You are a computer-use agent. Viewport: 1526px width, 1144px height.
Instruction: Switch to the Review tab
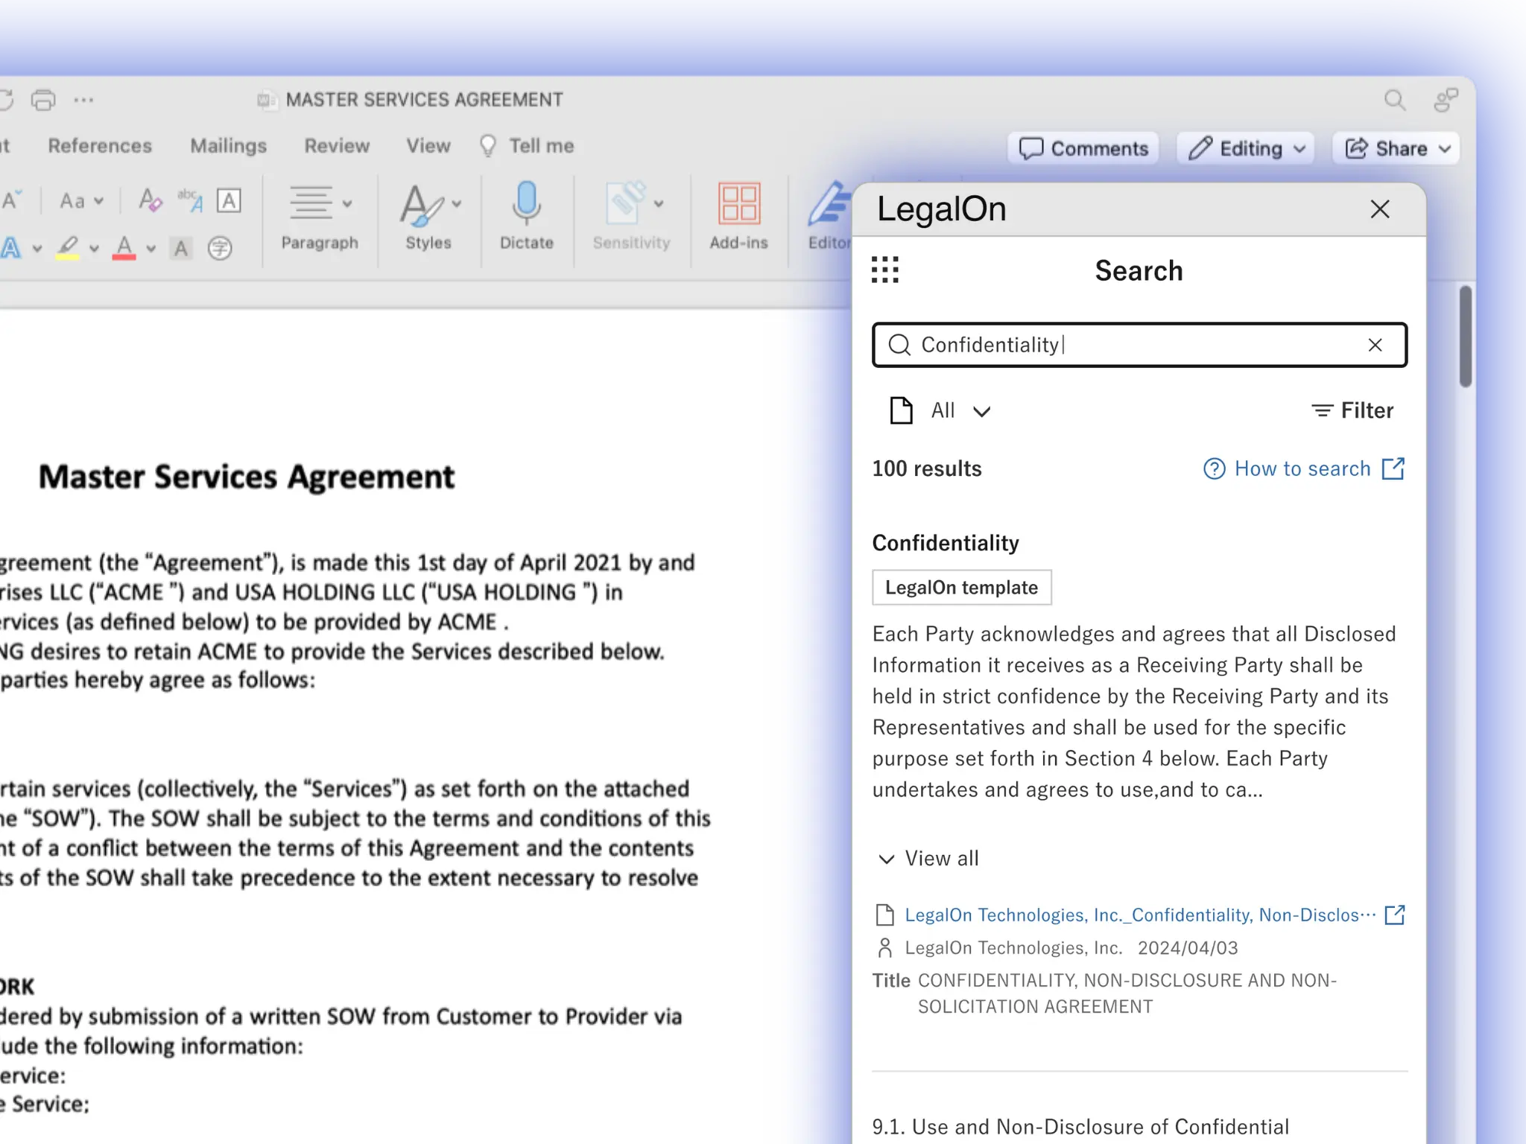pos(337,146)
